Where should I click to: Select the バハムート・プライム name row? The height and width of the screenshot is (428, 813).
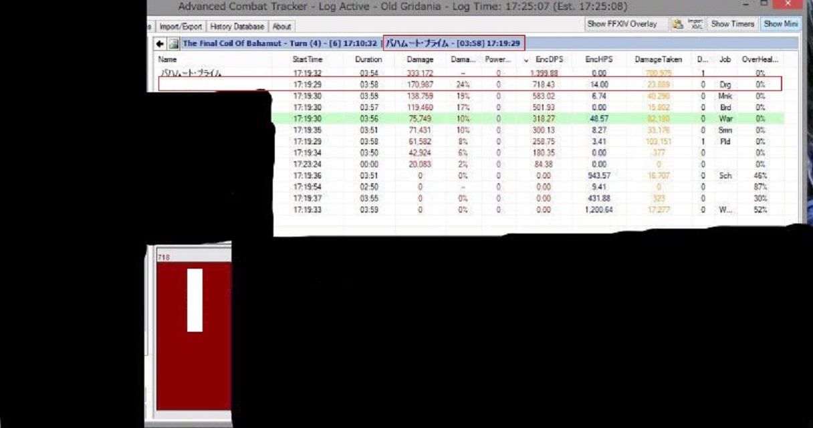tap(191, 73)
